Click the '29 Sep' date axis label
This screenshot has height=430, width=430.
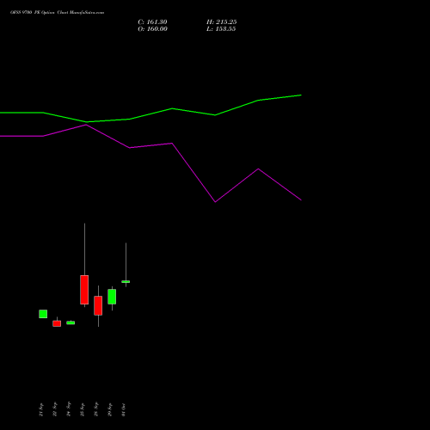pos(110,409)
